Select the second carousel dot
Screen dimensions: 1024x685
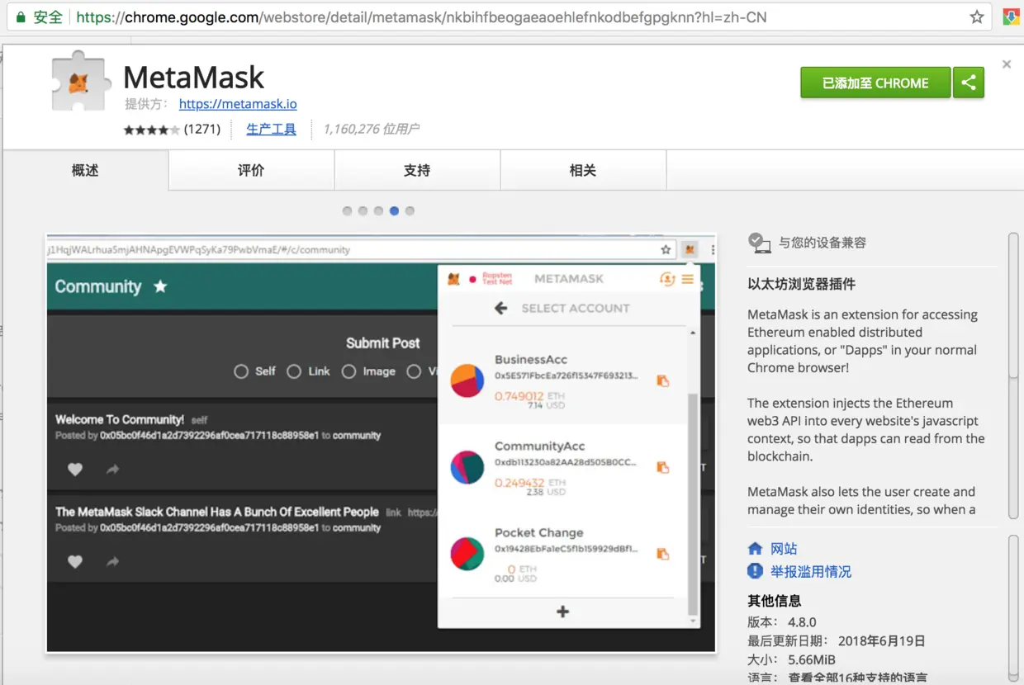click(363, 211)
